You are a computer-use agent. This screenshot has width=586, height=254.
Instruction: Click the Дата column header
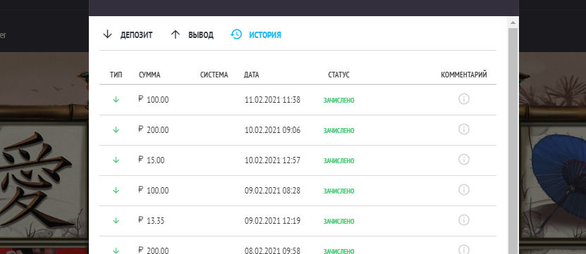pos(251,75)
